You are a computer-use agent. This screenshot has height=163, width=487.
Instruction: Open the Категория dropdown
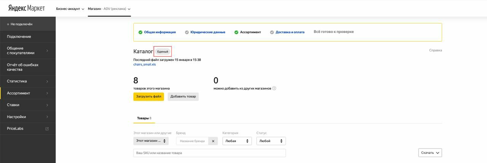tap(237, 141)
